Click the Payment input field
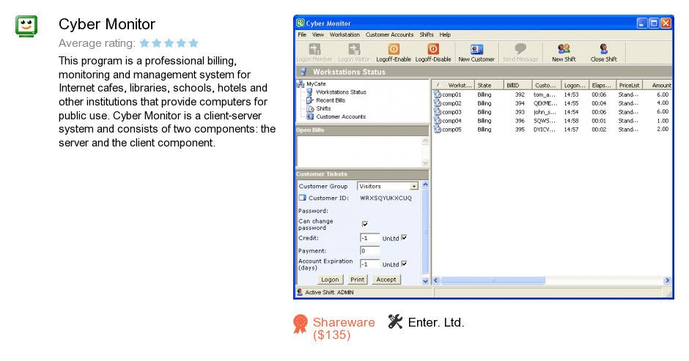 pos(369,250)
